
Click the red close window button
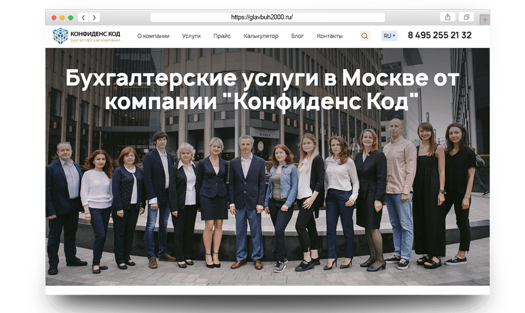coord(54,18)
